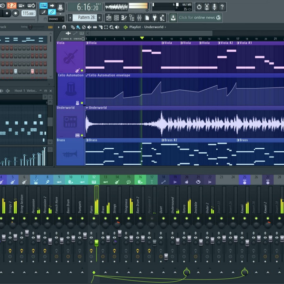Screen dimensions: 284x284
Task: Toggle the Underworld track mute LED
Action: pyautogui.click(x=82, y=135)
